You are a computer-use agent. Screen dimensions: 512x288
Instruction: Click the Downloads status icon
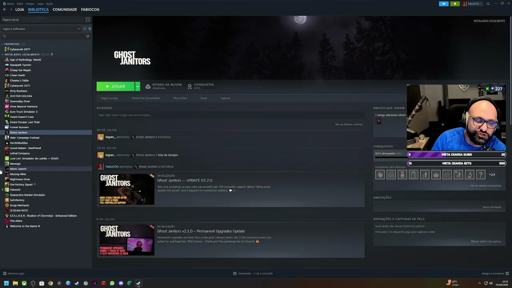coord(235,274)
